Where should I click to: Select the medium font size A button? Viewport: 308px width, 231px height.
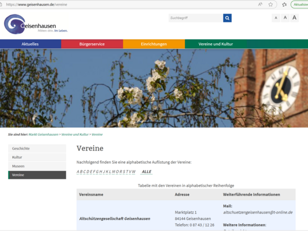(285, 18)
